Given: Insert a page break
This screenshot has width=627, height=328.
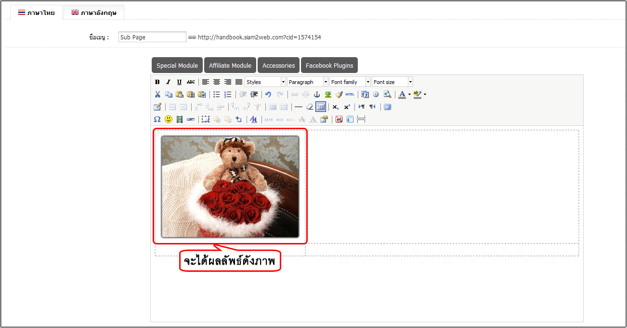Looking at the screenshot, I should (361, 119).
